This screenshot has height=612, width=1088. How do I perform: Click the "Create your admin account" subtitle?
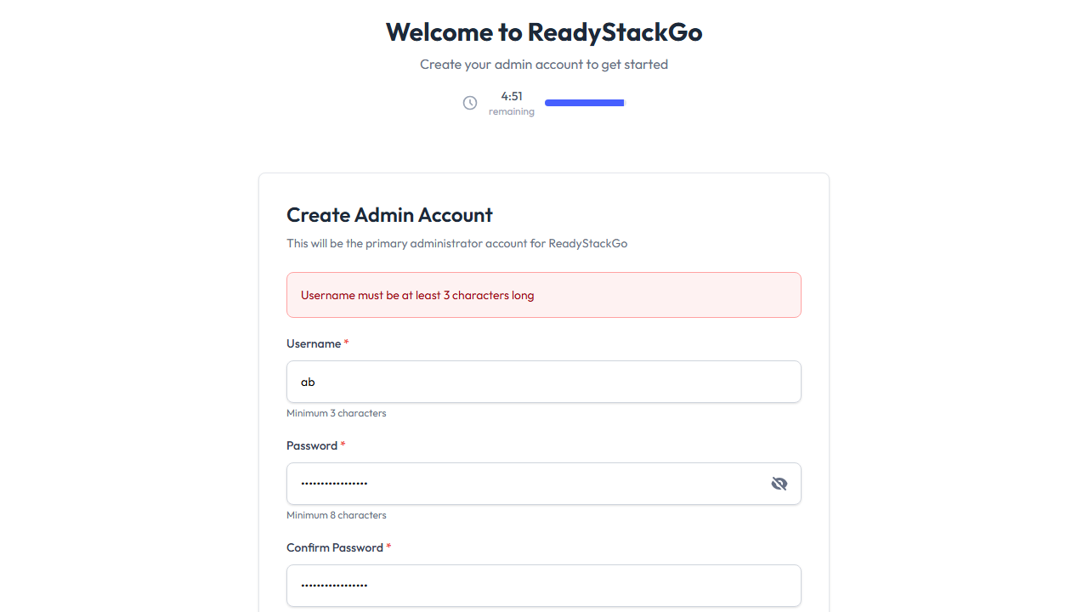[544, 65]
